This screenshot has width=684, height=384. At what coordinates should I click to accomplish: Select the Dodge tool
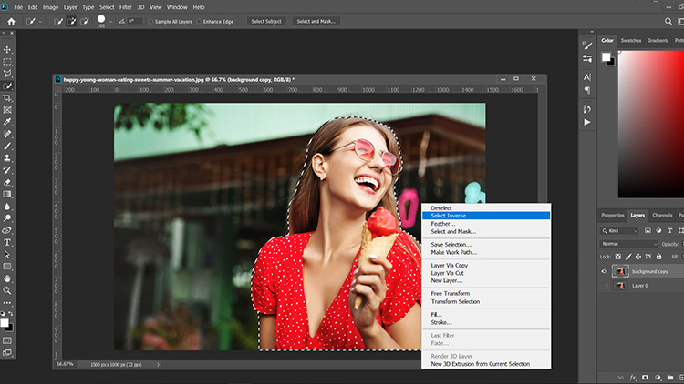[x=7, y=218]
